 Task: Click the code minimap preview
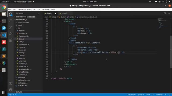(x=163, y=24)
